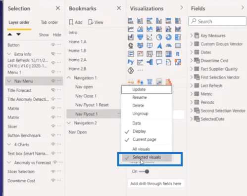Open Get more visuals ellipsis

(140, 70)
